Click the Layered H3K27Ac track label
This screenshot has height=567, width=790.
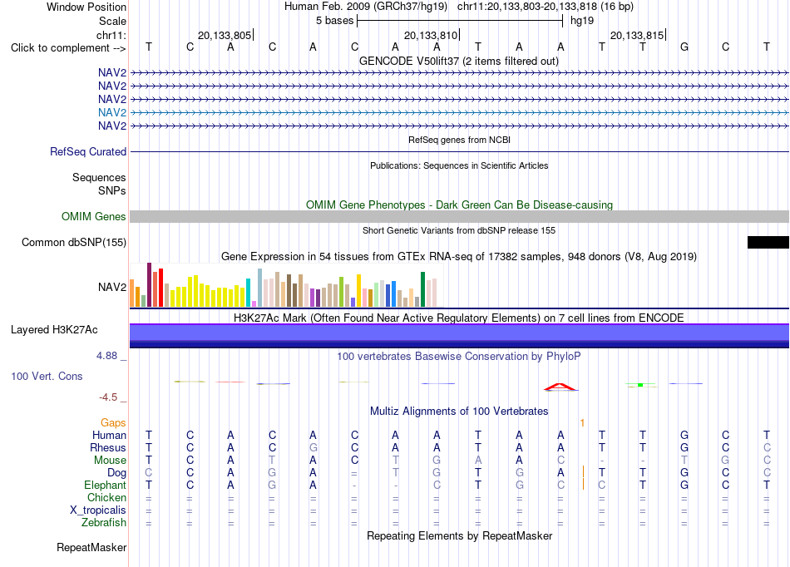click(x=54, y=330)
